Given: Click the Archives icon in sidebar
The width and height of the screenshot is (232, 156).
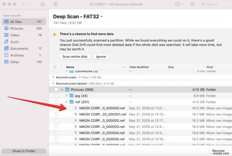Looking at the screenshot, I should [x=6, y=55].
